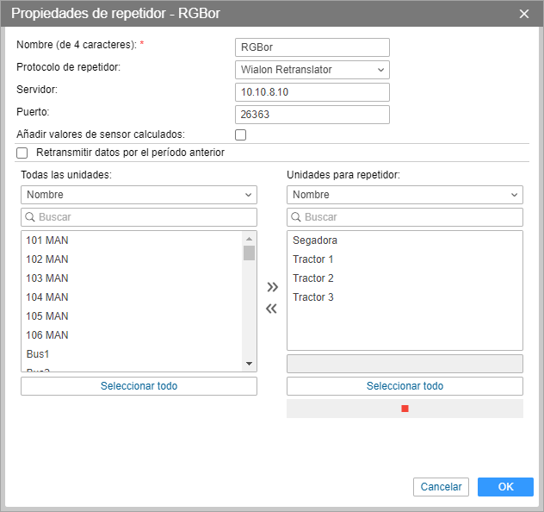
Task: Toggle retransmit data for previous period
Action: pos(22,153)
